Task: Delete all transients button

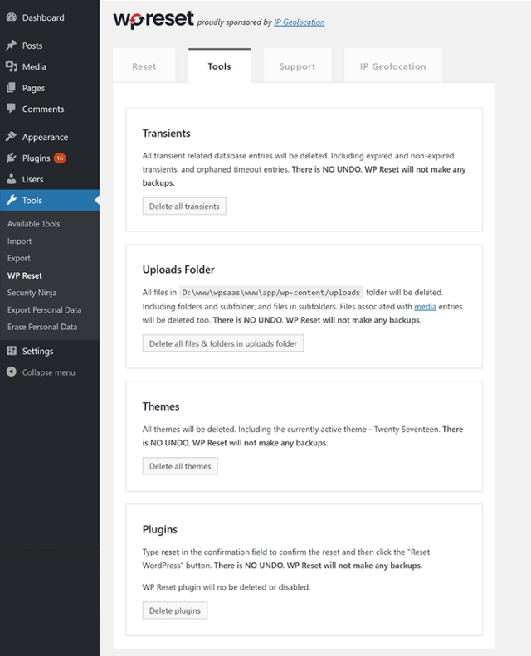Action: click(184, 207)
